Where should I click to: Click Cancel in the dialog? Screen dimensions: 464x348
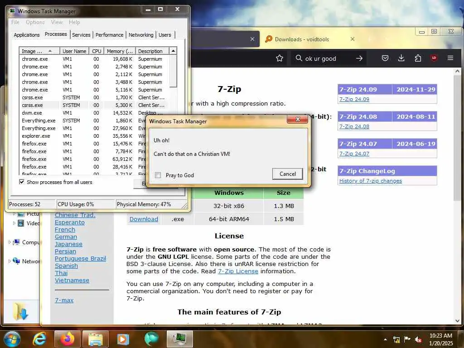point(288,174)
